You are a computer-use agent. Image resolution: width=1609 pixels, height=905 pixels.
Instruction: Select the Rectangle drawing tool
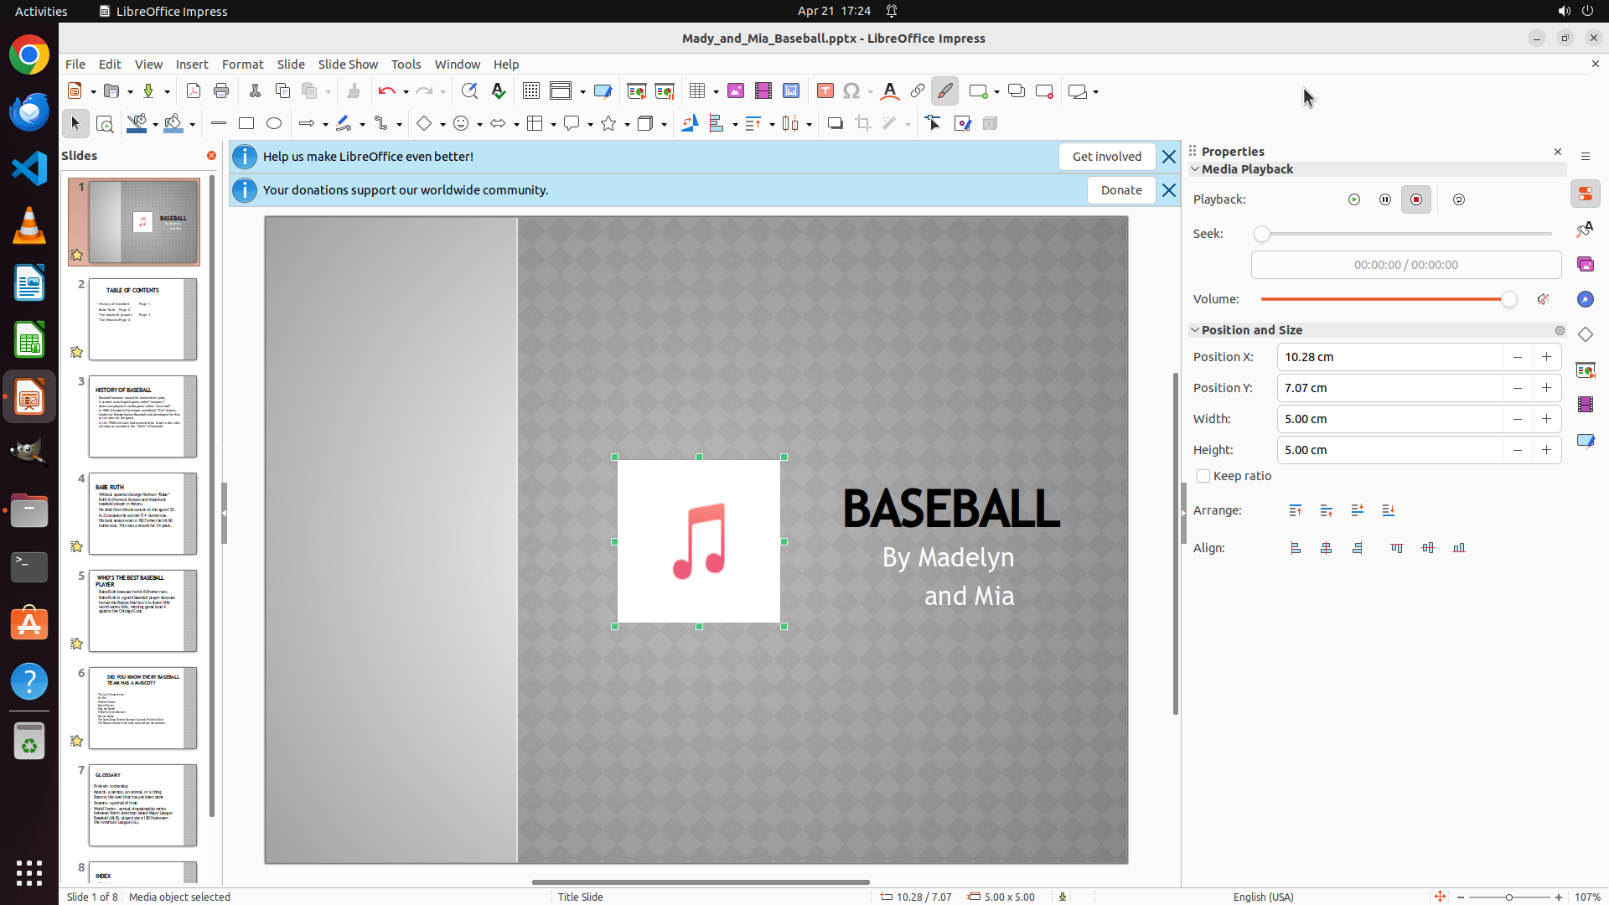(x=246, y=124)
